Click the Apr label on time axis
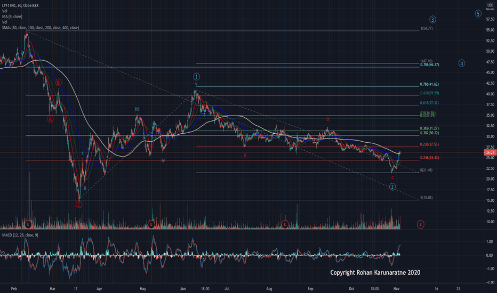 click(99, 289)
